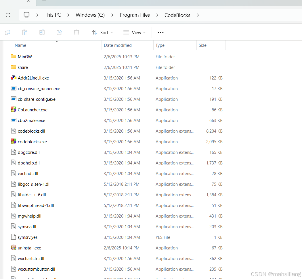
Task: Click the dbgcore.dll file icon
Action: pos(14,152)
